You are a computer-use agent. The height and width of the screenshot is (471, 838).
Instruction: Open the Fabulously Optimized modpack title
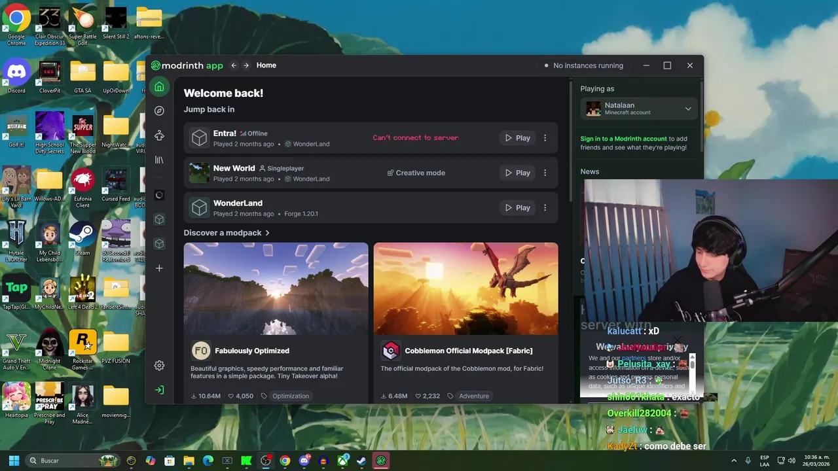point(252,351)
